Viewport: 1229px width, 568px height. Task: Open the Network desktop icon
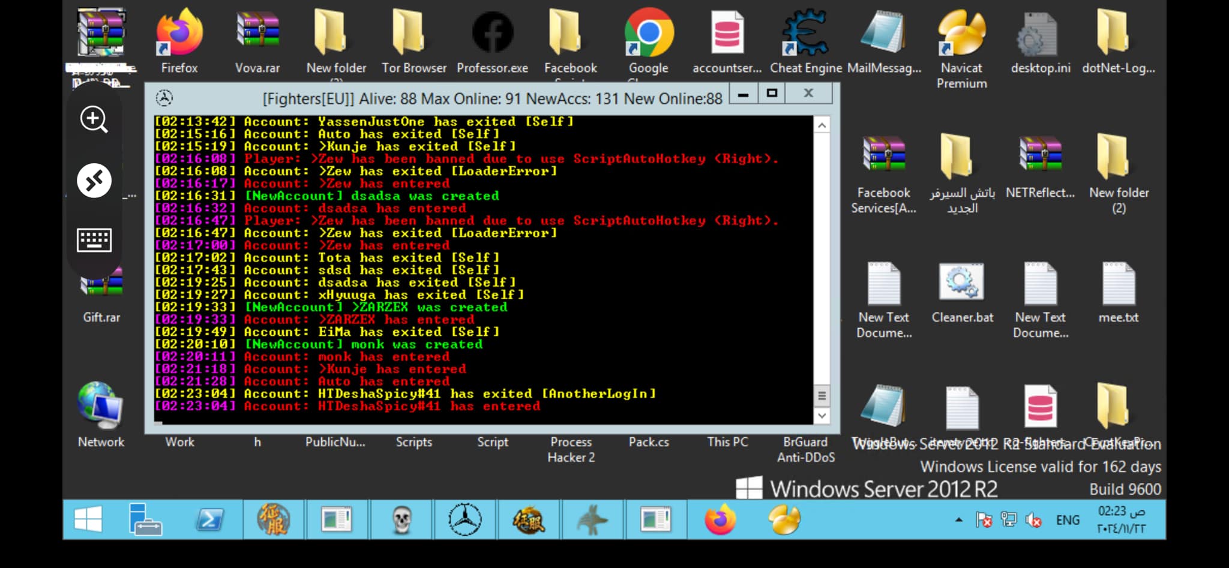(x=101, y=415)
